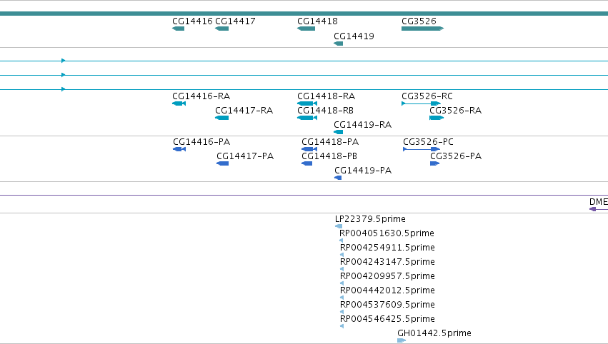
Task: Click the CG3526-PC protein feature
Action: click(x=422, y=149)
